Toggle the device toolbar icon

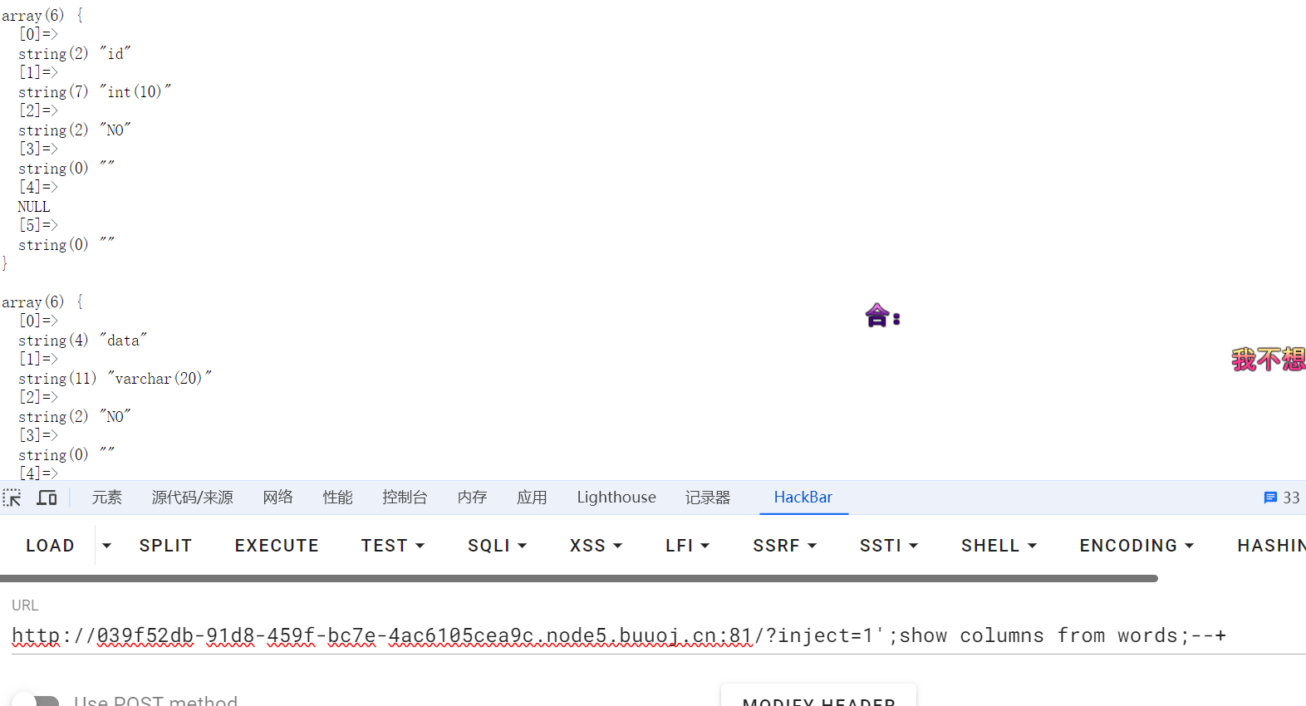47,498
